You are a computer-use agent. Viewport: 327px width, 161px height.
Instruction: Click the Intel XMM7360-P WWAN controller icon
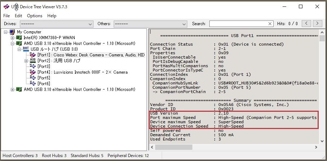[x=19, y=38]
